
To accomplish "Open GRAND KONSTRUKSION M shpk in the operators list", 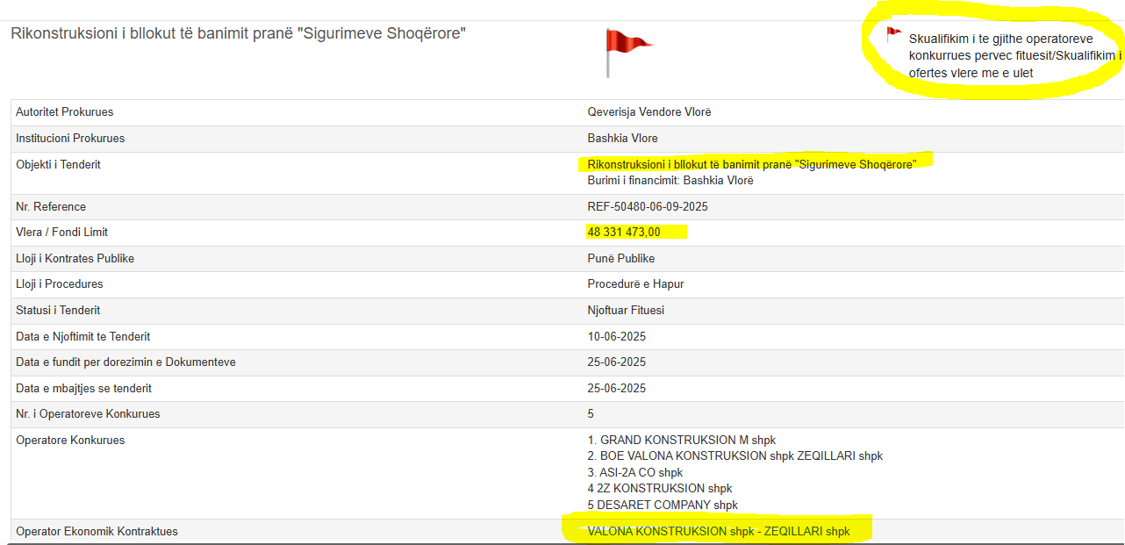I will click(x=681, y=441).
